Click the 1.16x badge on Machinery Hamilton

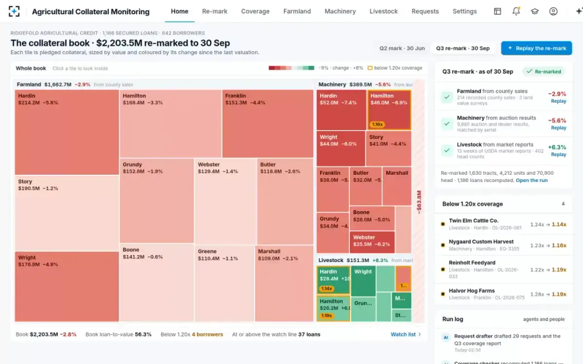(x=377, y=124)
